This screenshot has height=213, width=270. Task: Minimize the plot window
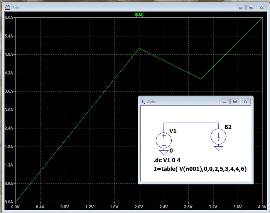tap(241, 7)
